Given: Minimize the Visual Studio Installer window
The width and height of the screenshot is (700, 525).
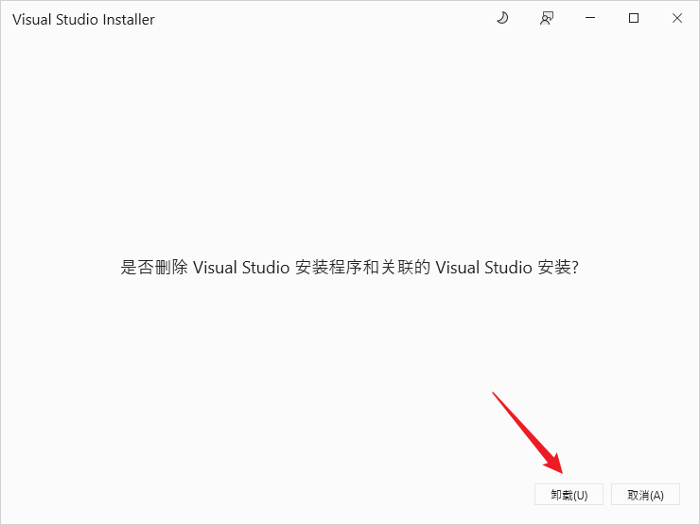Looking at the screenshot, I should [590, 19].
